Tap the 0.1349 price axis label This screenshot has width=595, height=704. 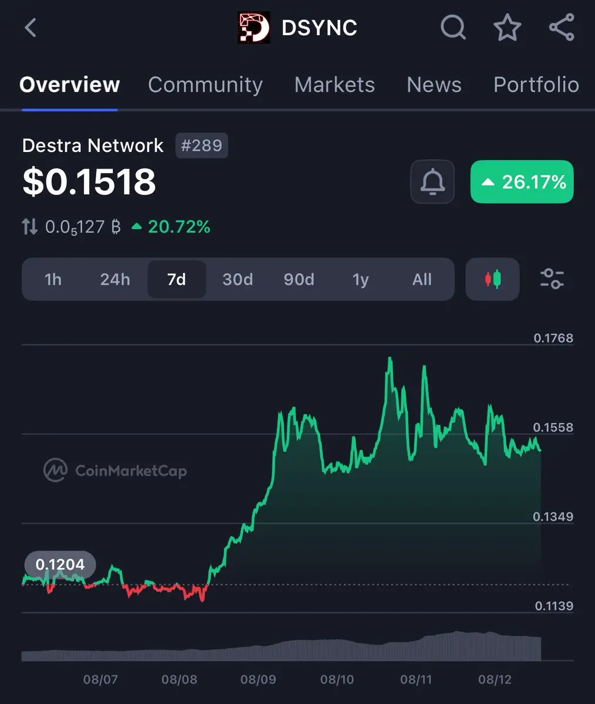pyautogui.click(x=553, y=516)
